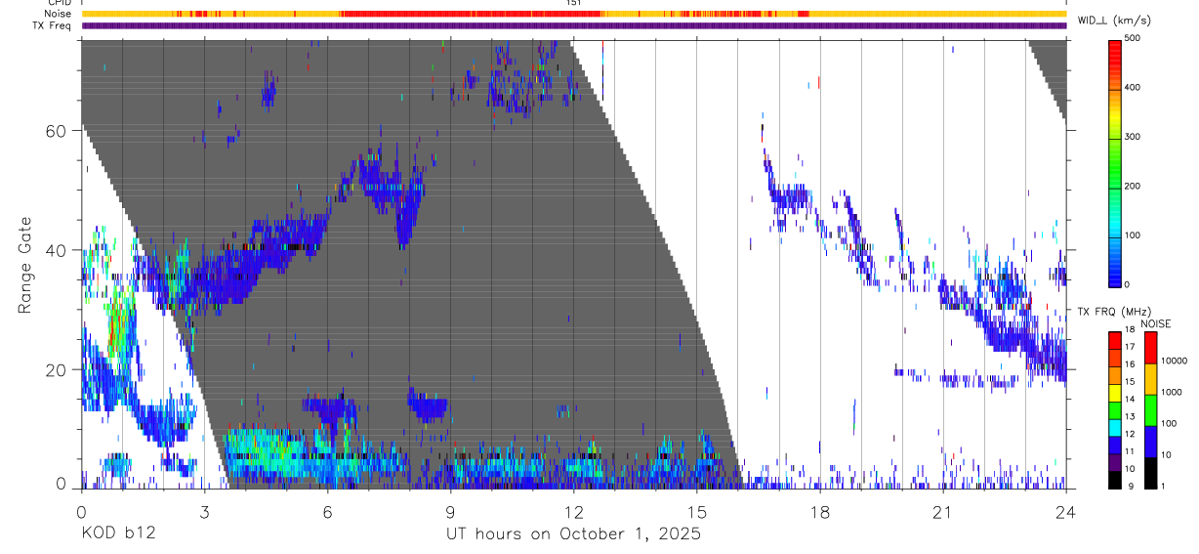Click the CPID value '151'
Viewport: 1199px width, 554px height.
point(574,3)
